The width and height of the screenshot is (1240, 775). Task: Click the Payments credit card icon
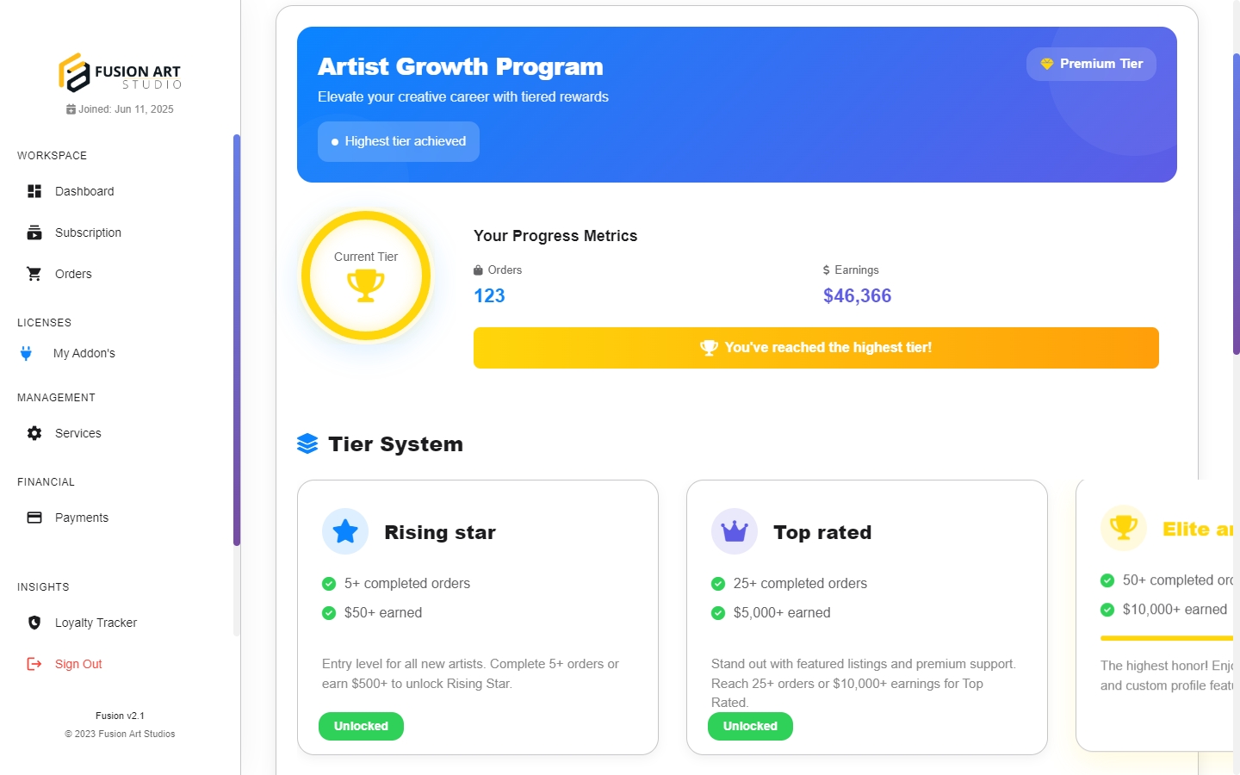[x=34, y=518]
